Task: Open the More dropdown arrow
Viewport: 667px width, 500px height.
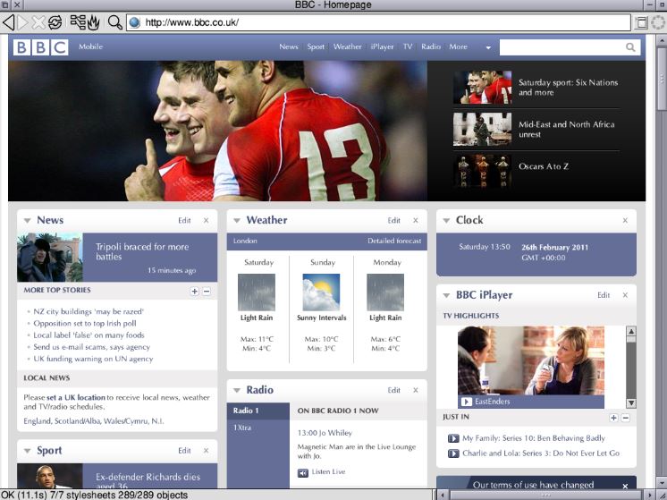Action: click(x=488, y=47)
